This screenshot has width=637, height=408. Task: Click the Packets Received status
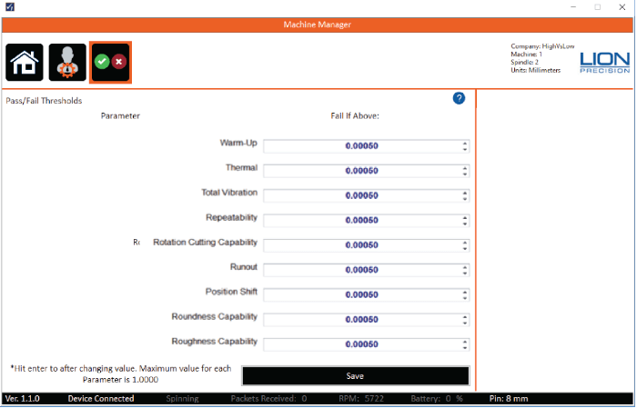268,398
